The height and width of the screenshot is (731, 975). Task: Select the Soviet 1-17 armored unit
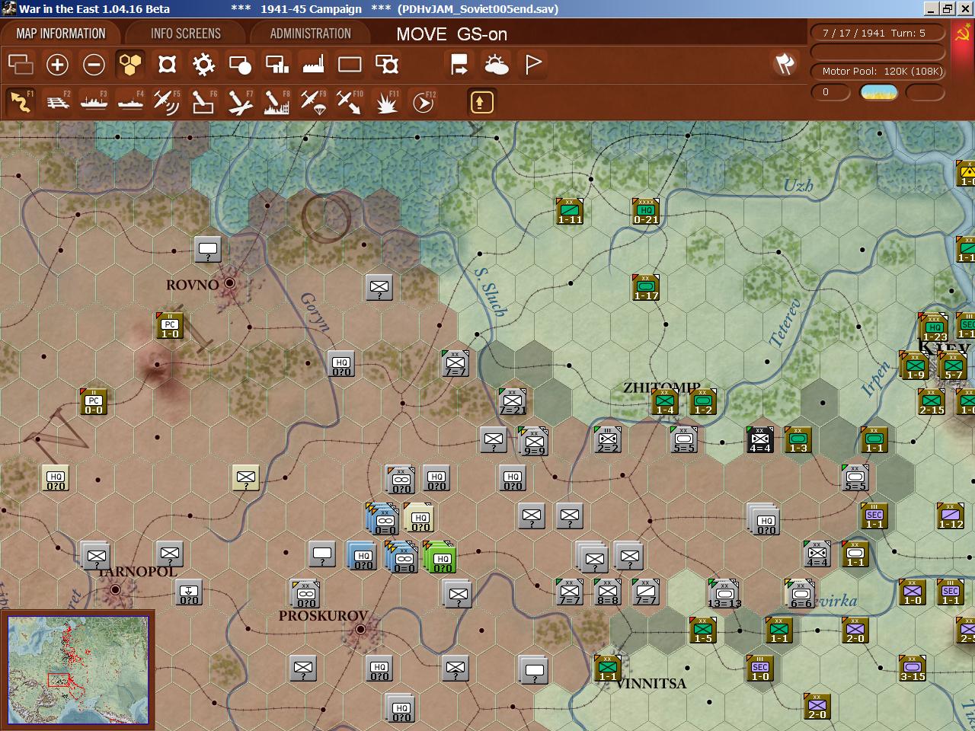click(x=646, y=287)
